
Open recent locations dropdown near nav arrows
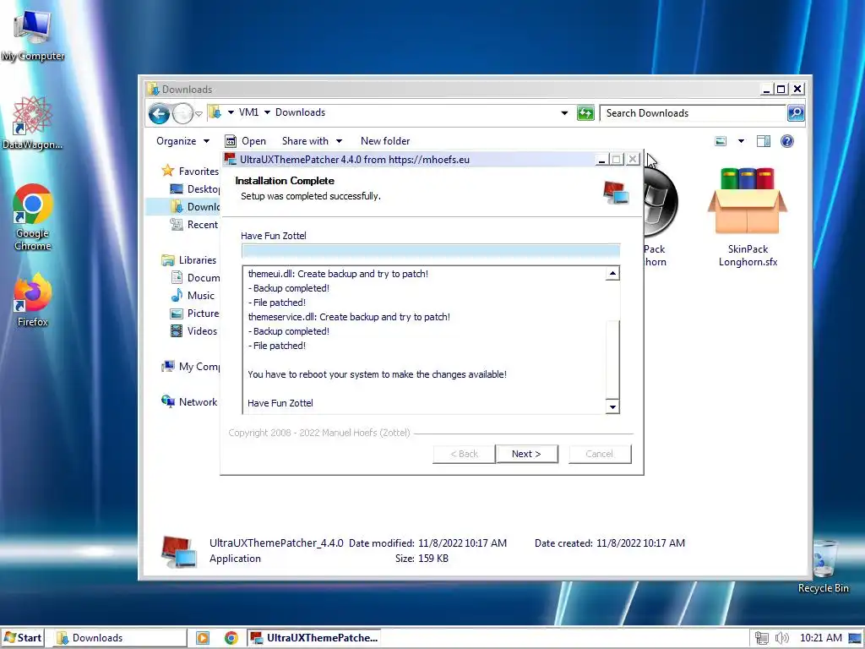[x=199, y=114]
